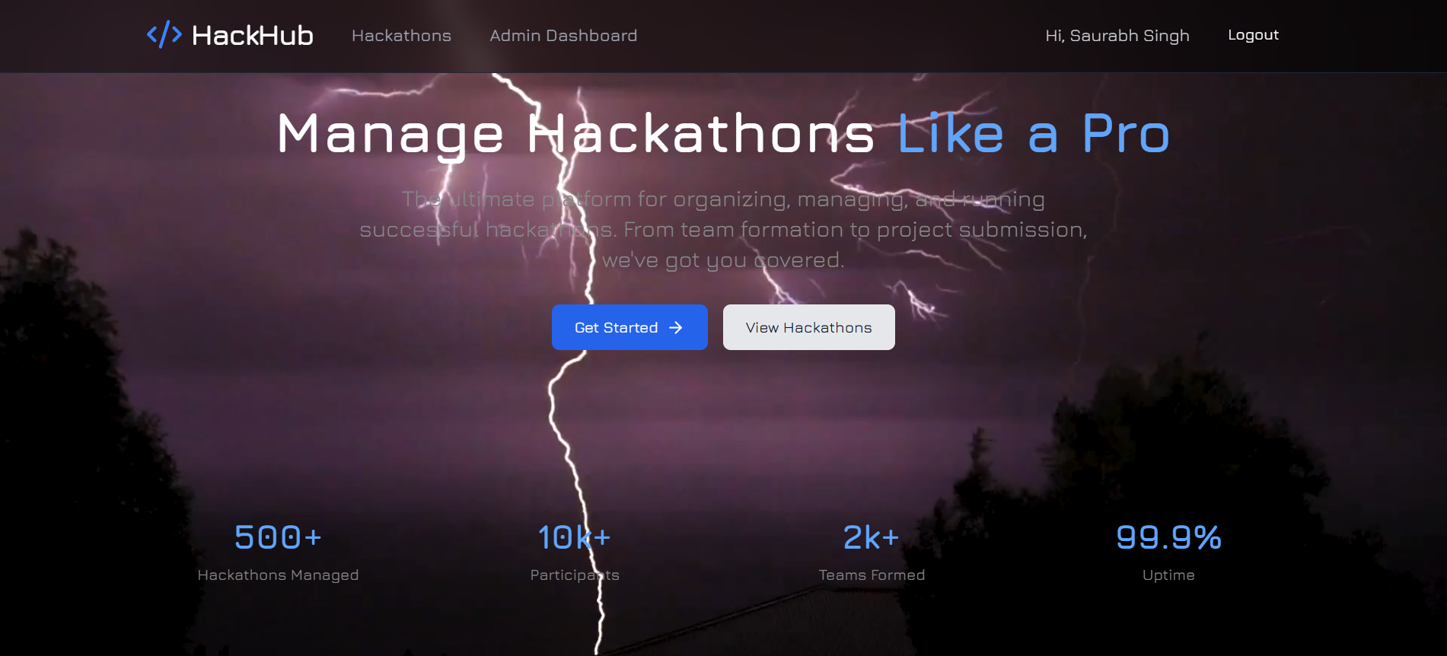The width and height of the screenshot is (1447, 656).
Task: Open the Hackathons navigation link
Action: [401, 36]
